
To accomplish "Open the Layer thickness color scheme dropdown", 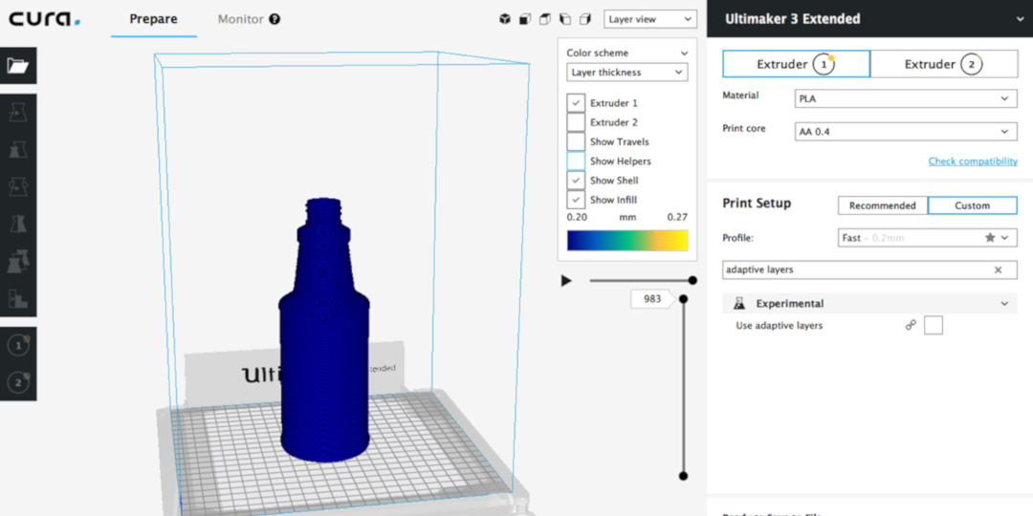I will pos(627,73).
